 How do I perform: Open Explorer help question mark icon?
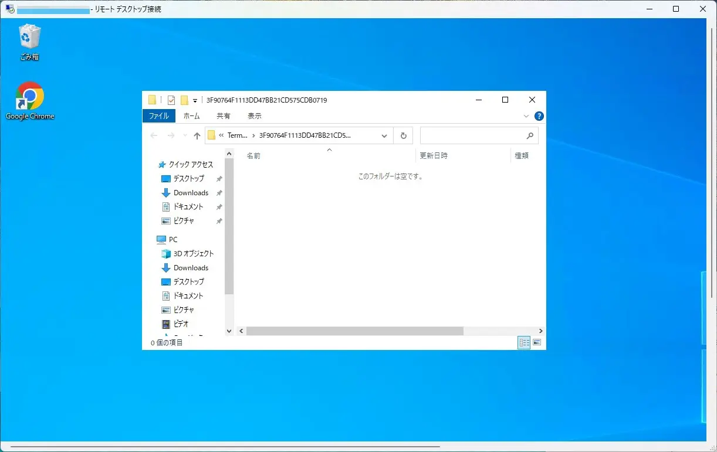539,116
